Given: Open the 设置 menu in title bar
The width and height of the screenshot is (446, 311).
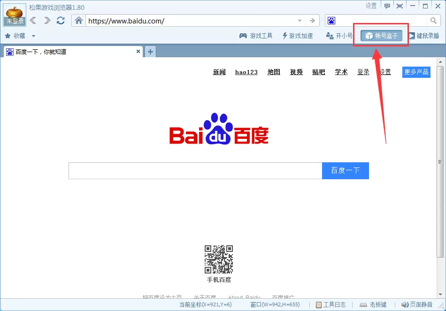Looking at the screenshot, I should pos(371,6).
